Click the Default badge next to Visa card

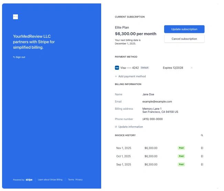tap(145, 68)
